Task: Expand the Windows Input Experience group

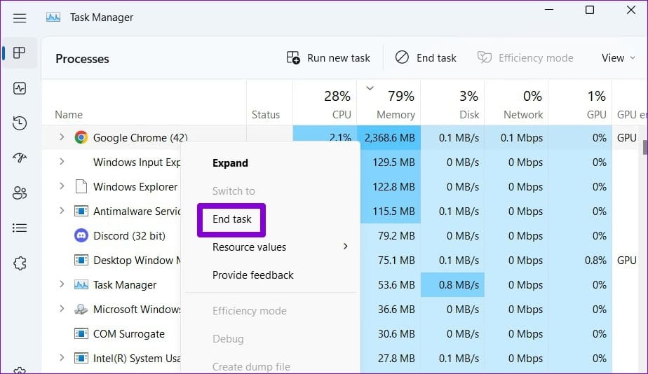Action: pos(62,161)
